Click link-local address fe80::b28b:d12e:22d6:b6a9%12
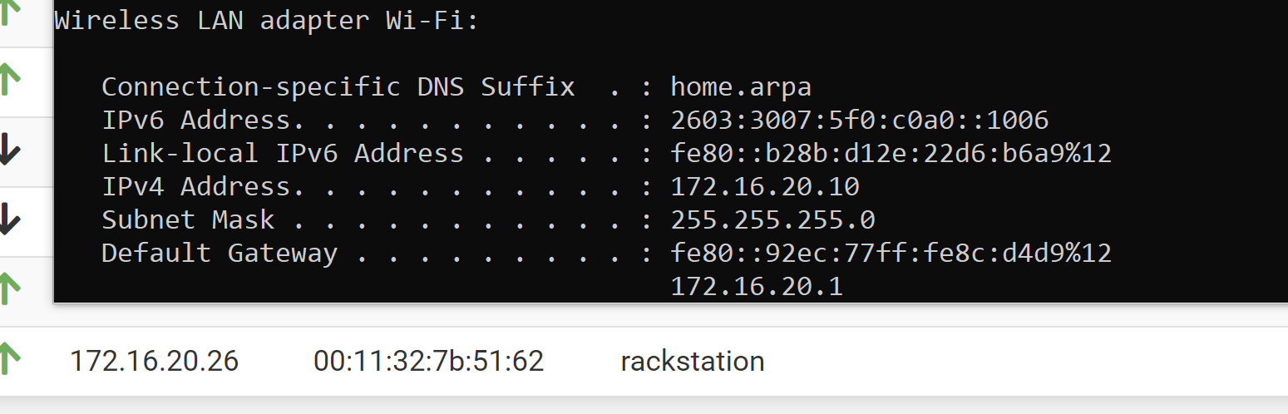 [x=891, y=154]
